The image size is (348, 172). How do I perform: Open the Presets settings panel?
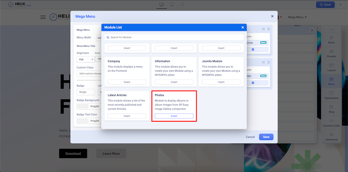[331, 54]
